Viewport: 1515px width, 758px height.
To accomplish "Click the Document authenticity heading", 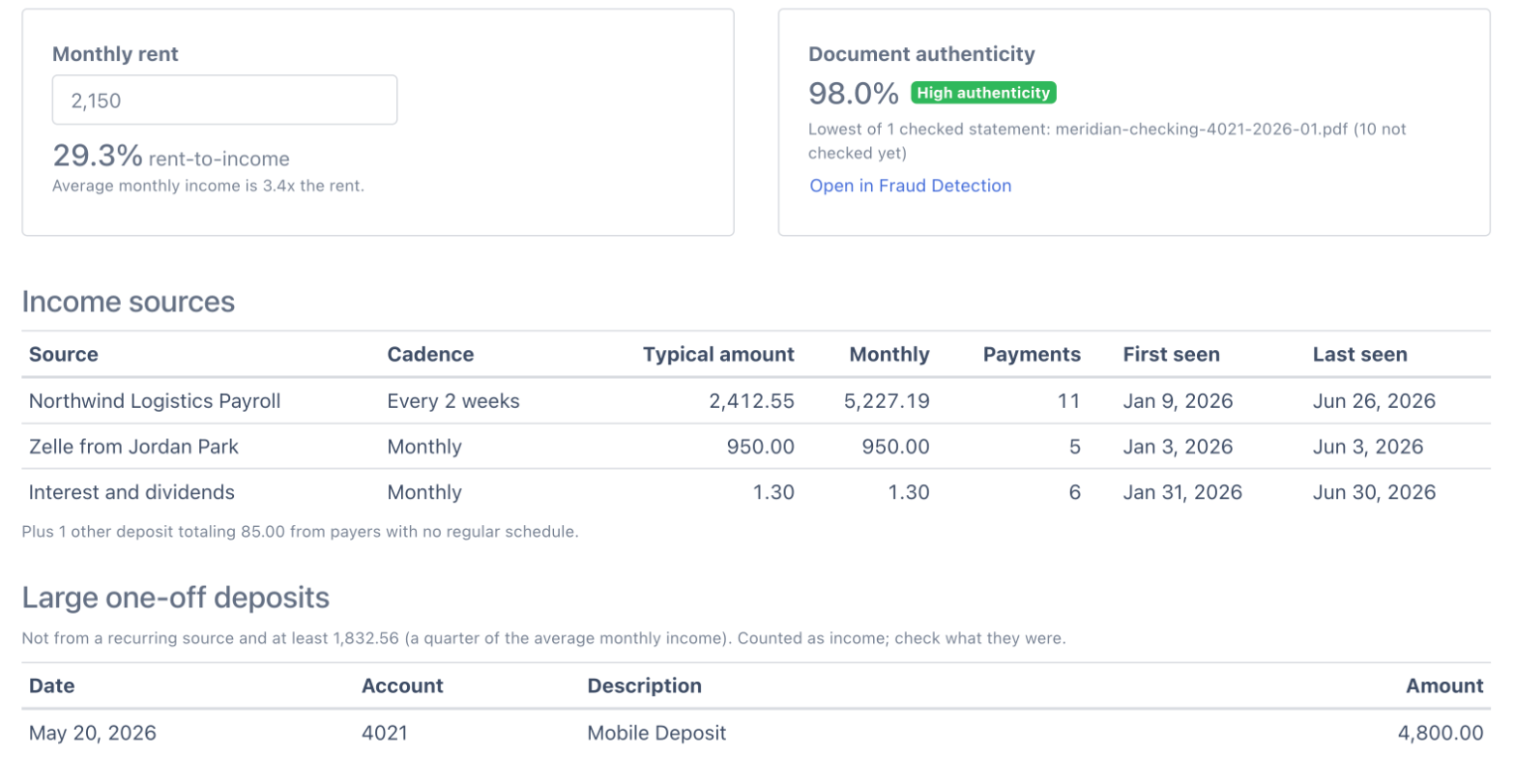I will [x=921, y=54].
